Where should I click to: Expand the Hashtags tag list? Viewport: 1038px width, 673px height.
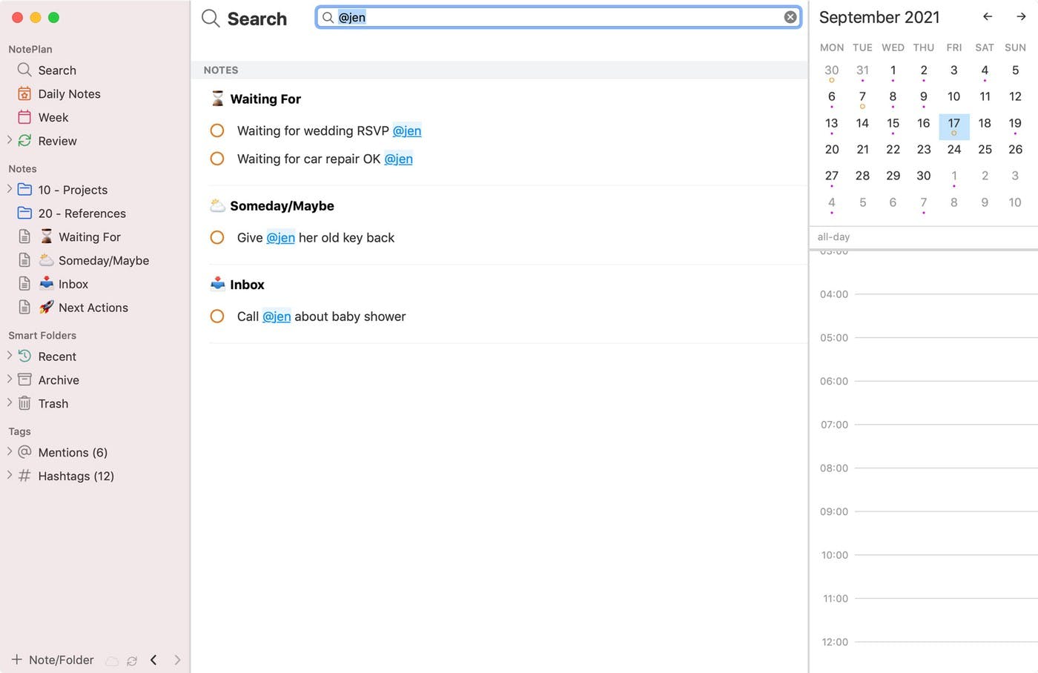pyautogui.click(x=10, y=475)
